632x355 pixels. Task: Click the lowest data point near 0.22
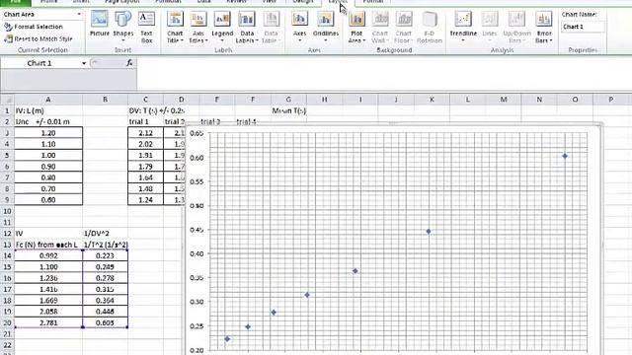(x=227, y=339)
